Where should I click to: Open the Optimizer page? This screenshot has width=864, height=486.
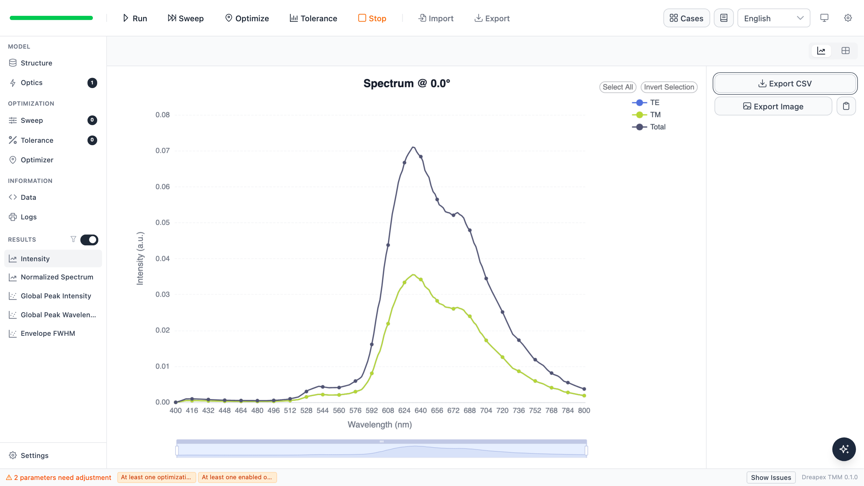[x=53, y=160]
